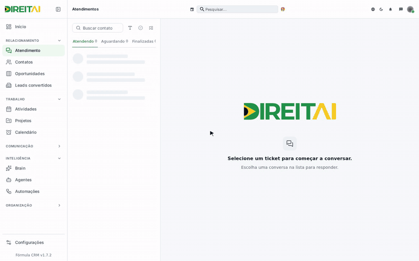Click the DireitAI logo in sidebar header

coord(23,9)
